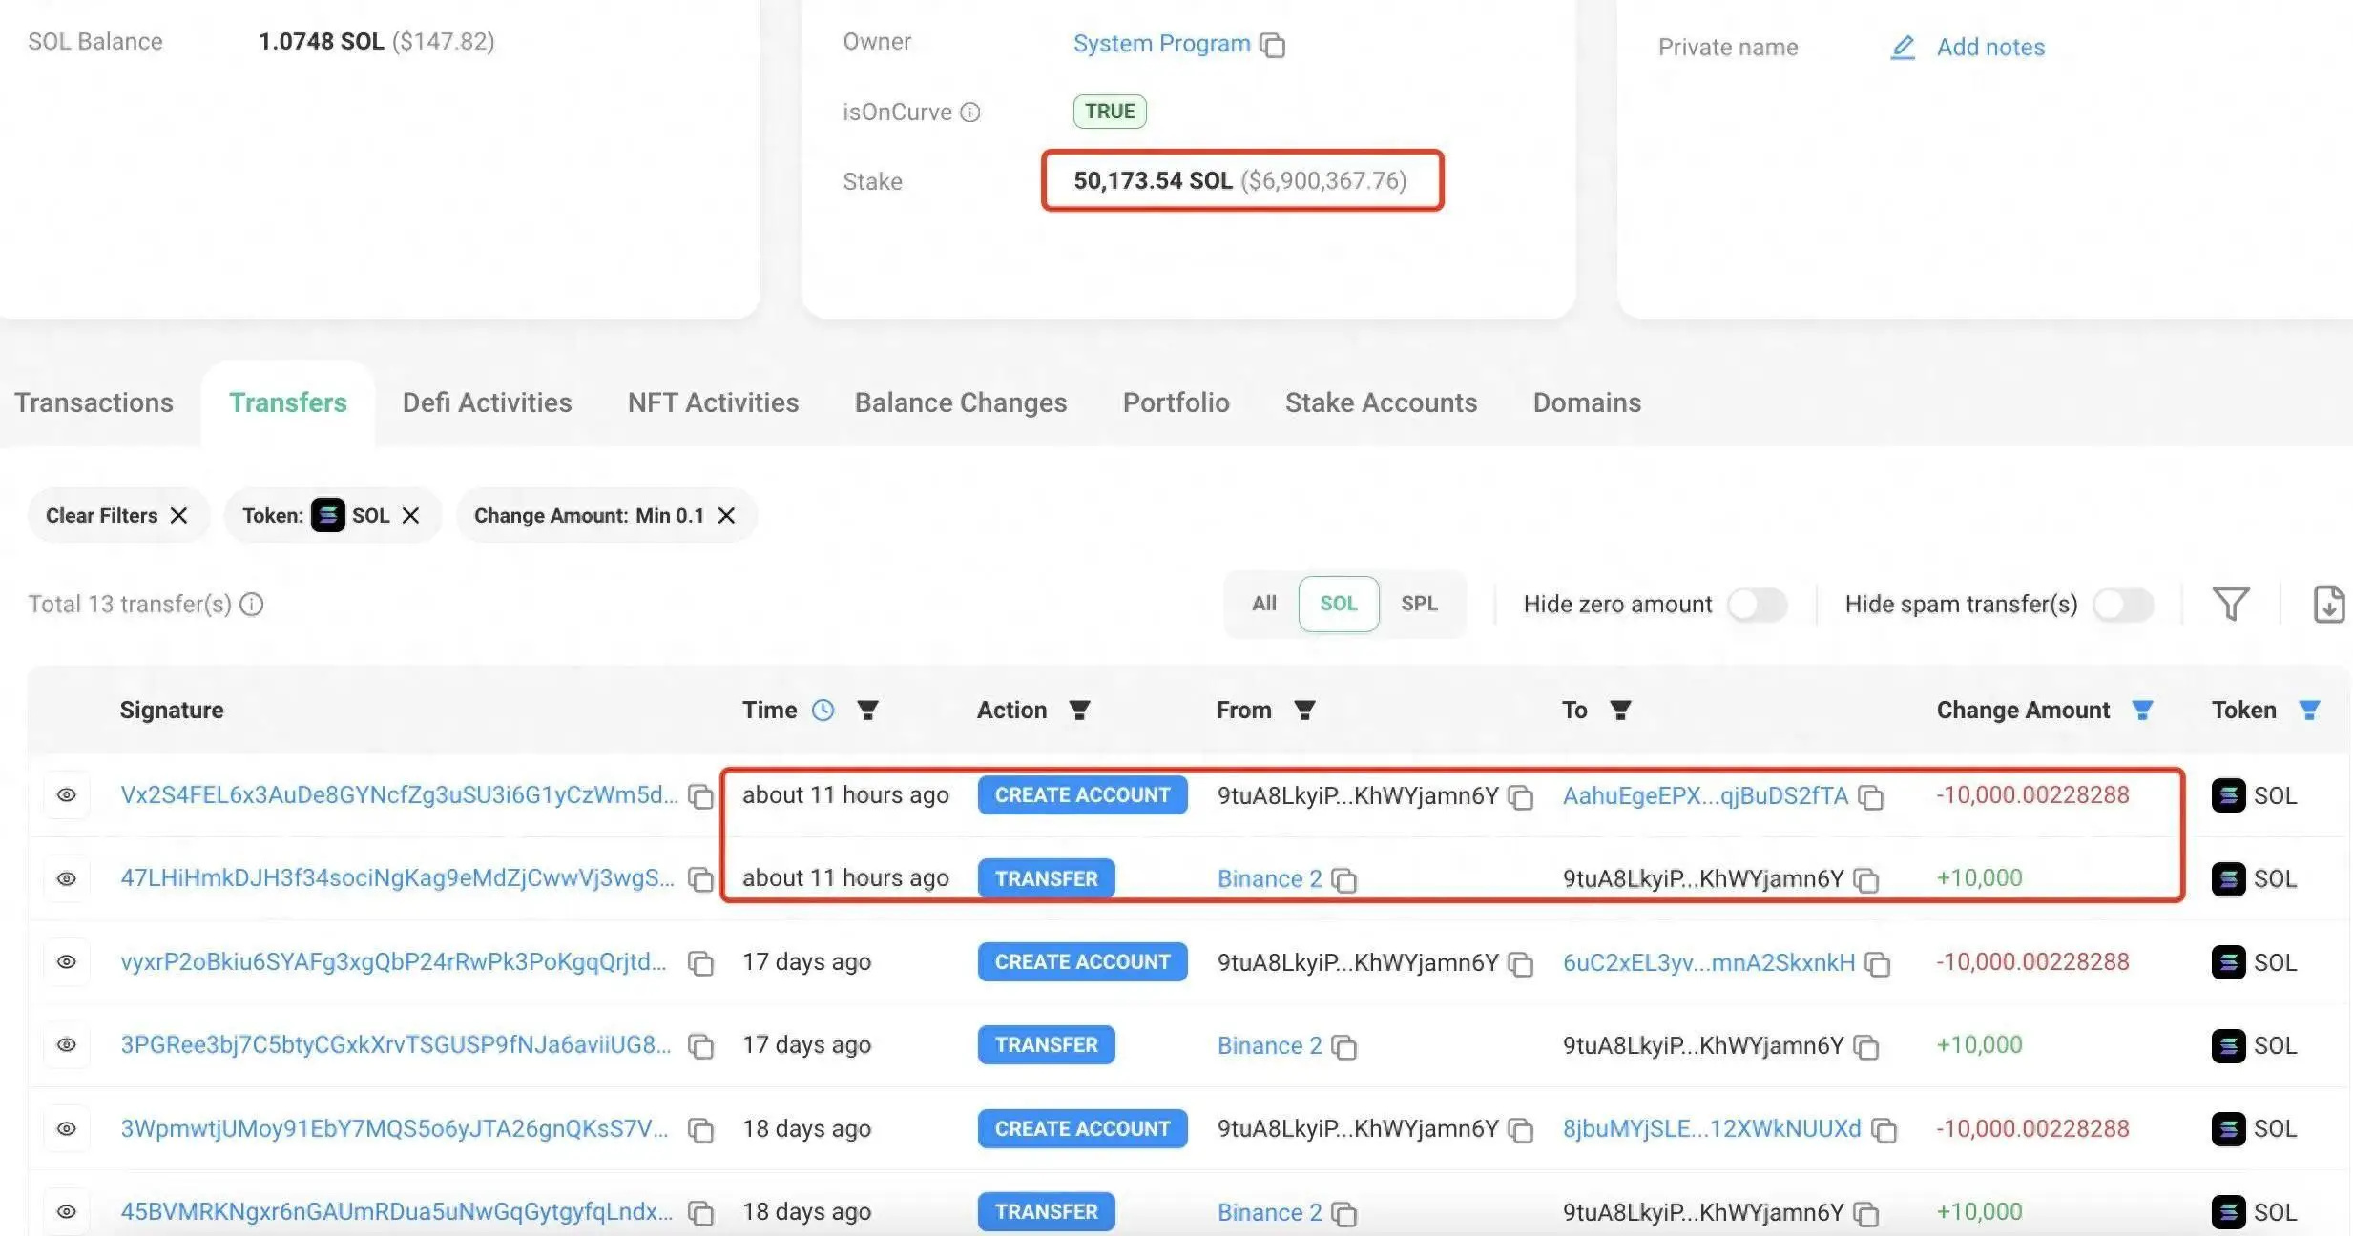Select the SOL filter button

coord(1337,604)
